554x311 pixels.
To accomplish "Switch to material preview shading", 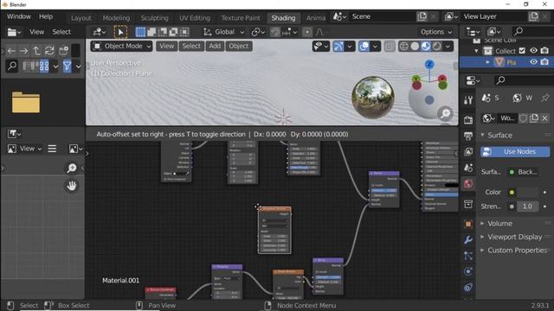I will [x=426, y=46].
